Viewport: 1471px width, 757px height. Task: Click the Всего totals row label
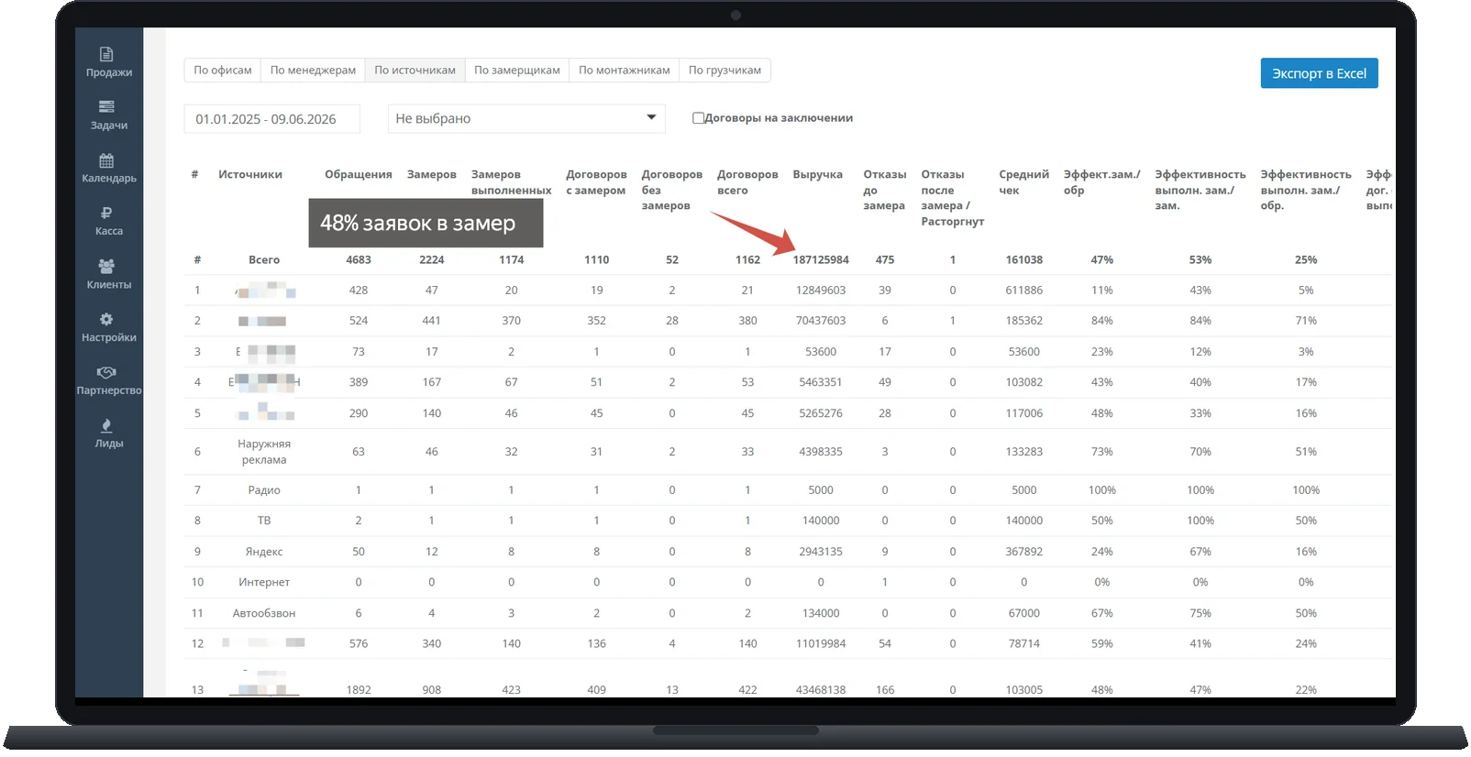click(x=264, y=260)
